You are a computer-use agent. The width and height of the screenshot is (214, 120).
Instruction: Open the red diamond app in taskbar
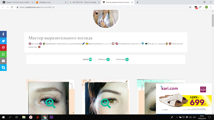38,117
